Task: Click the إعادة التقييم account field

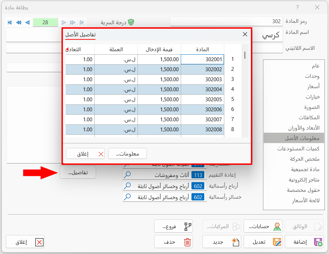Action: pyautogui.click(x=164, y=175)
